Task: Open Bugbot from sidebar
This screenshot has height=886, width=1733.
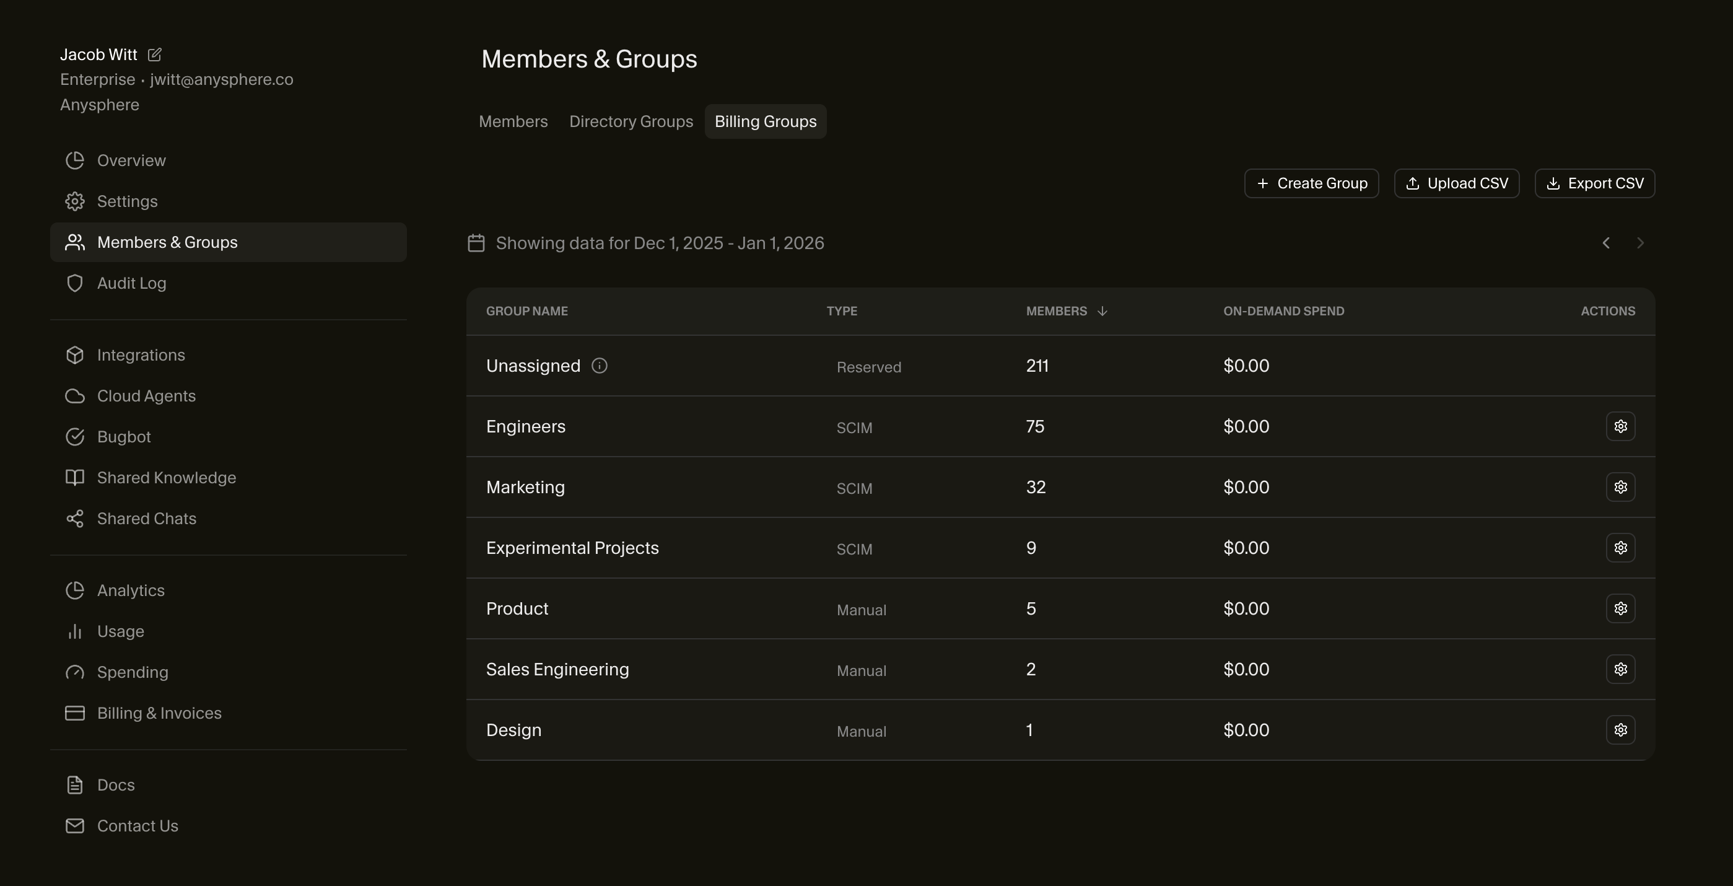Action: pos(124,437)
